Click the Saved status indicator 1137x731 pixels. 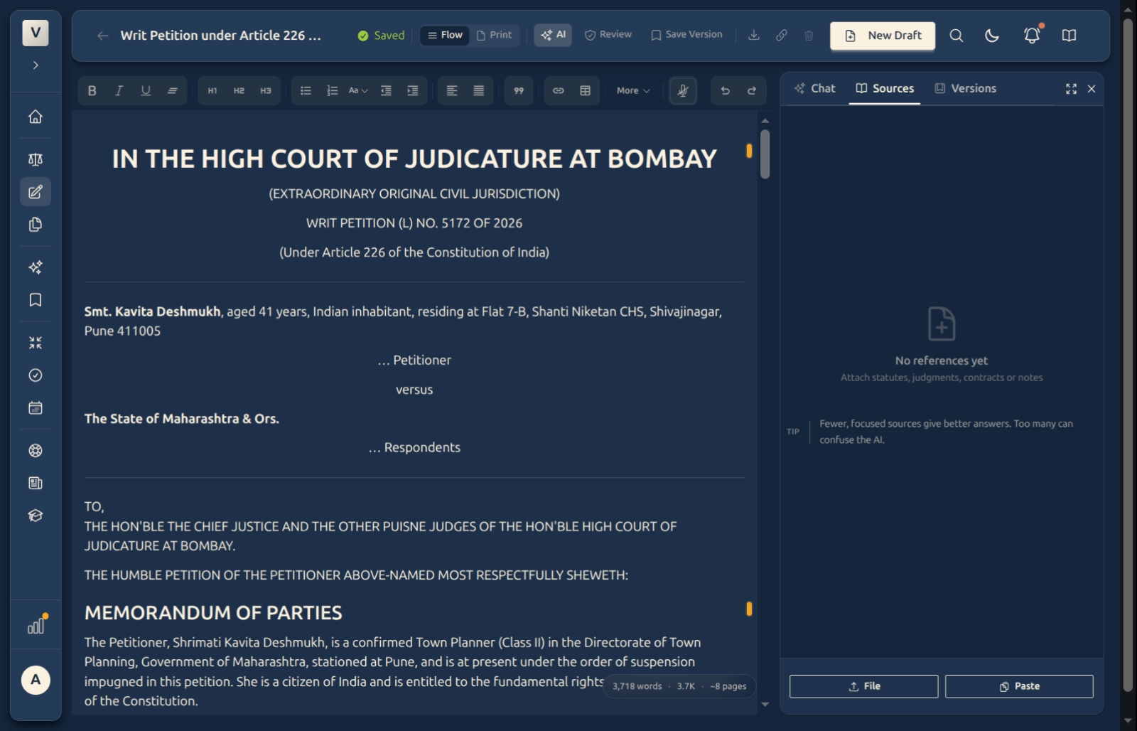pyautogui.click(x=381, y=36)
